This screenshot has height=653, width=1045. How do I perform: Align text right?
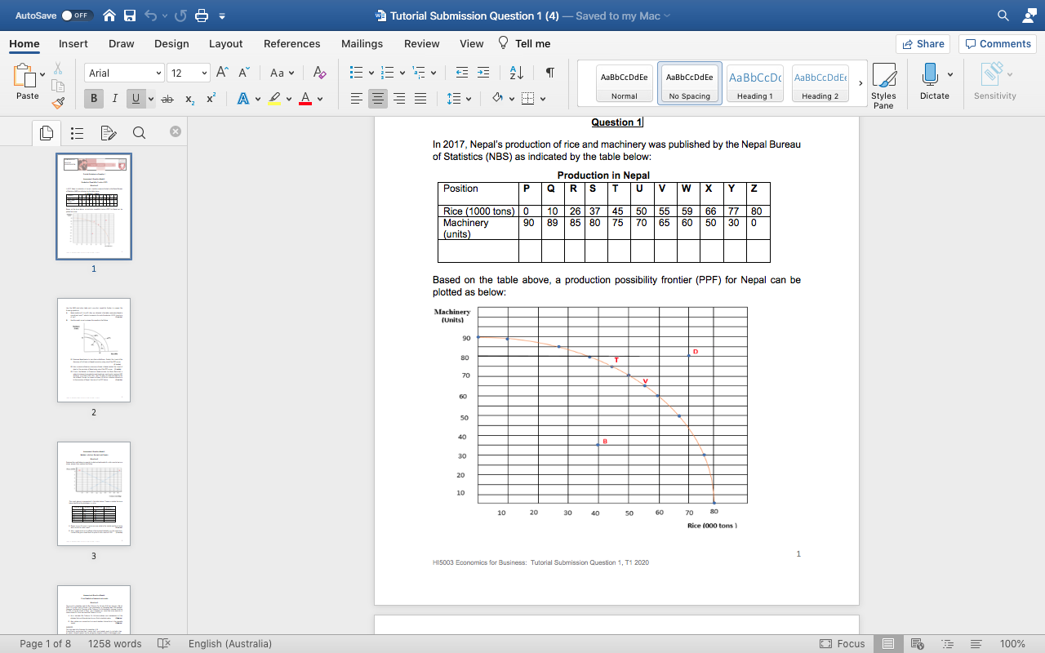(399, 99)
